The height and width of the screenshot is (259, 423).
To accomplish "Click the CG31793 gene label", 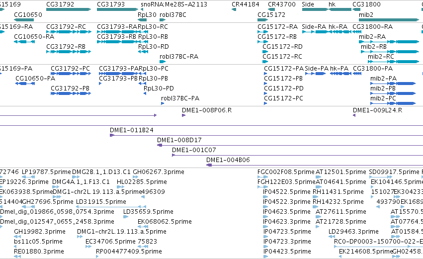I will click(x=111, y=4).
